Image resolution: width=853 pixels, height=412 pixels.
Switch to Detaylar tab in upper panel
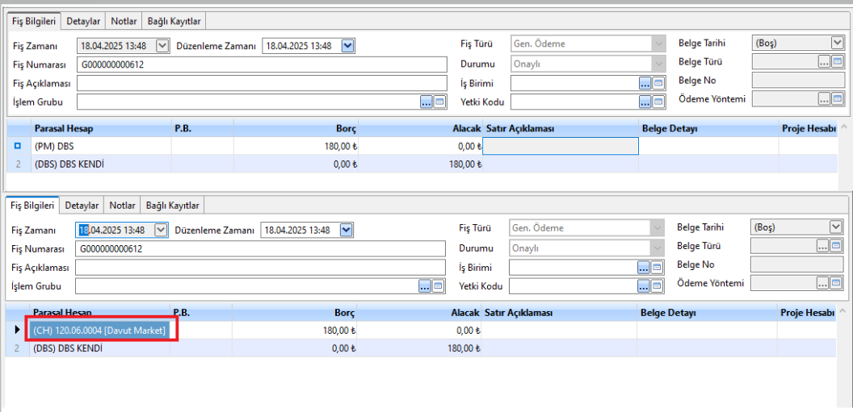coord(83,21)
